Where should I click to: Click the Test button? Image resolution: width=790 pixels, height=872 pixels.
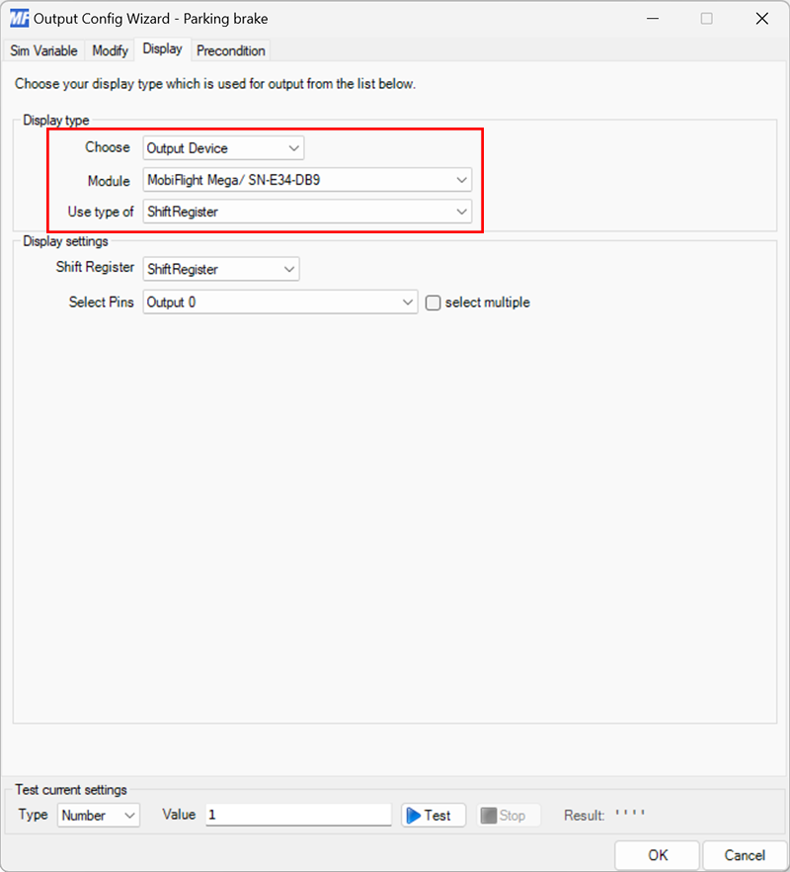click(x=433, y=815)
